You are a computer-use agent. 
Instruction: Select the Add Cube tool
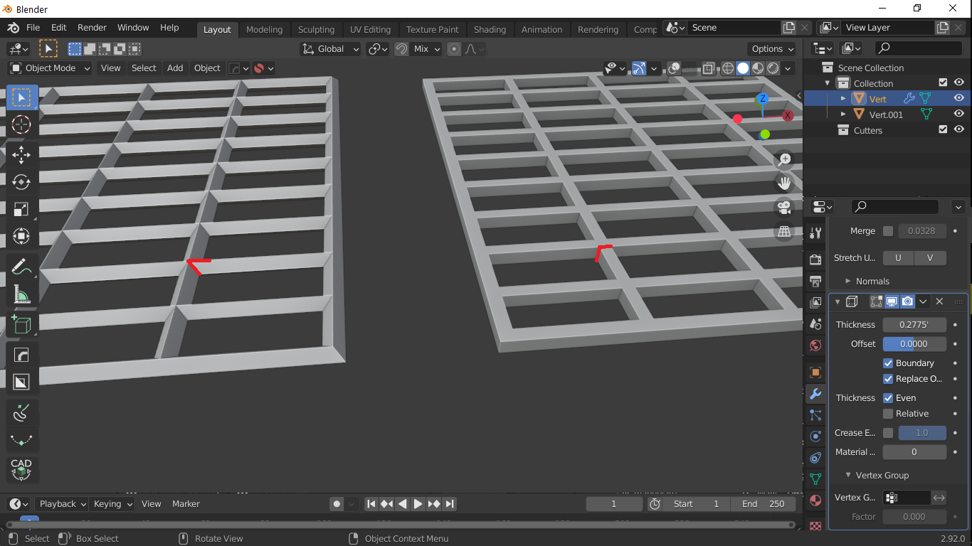pos(21,324)
